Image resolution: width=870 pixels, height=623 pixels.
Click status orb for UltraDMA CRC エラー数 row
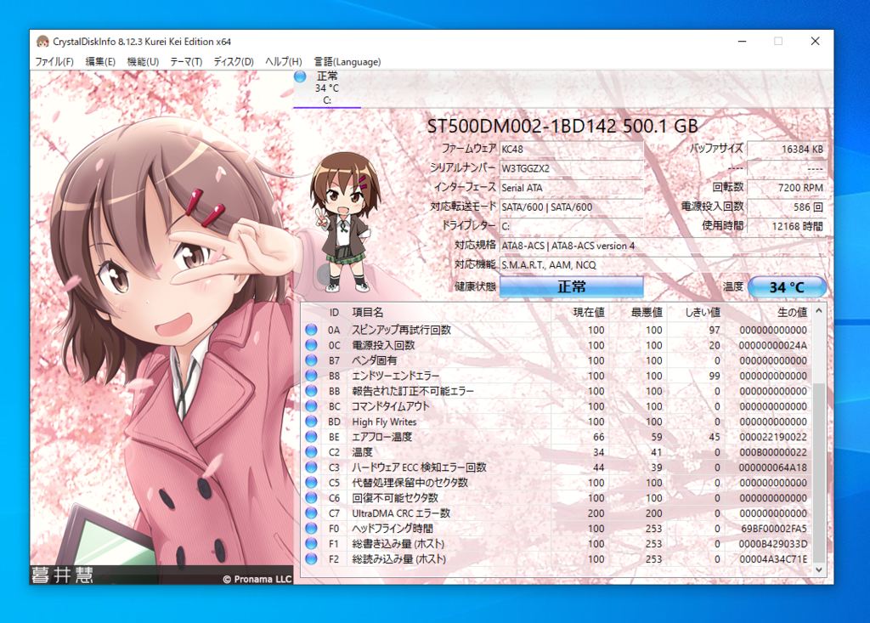(311, 513)
